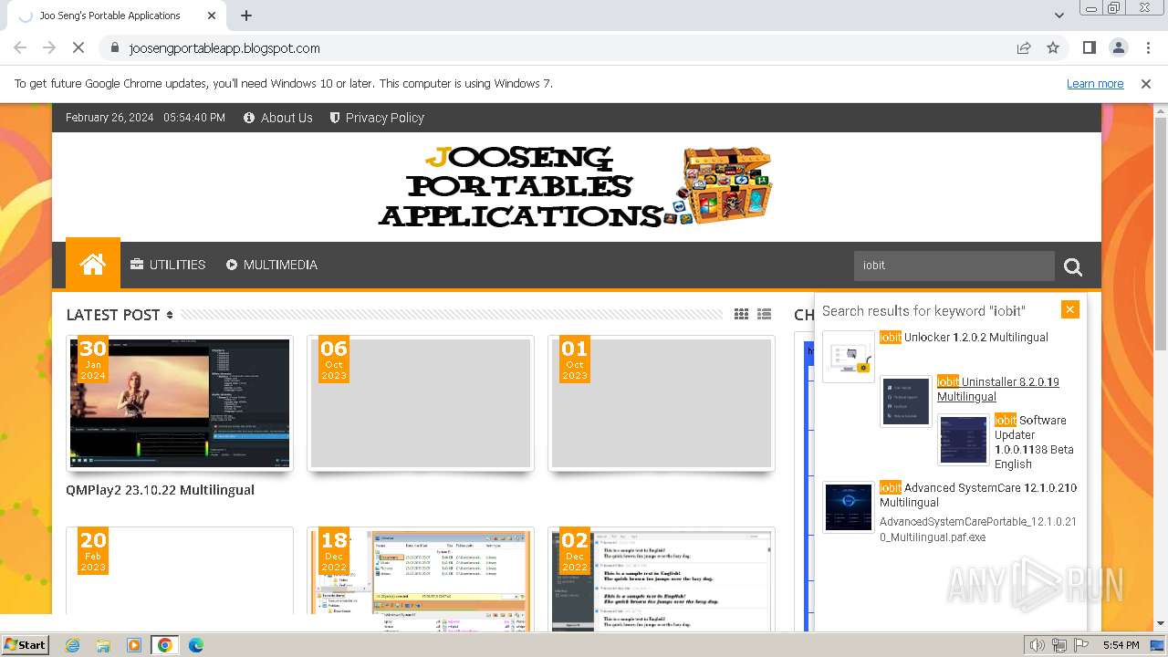Click the network tray icon

pos(1059,645)
